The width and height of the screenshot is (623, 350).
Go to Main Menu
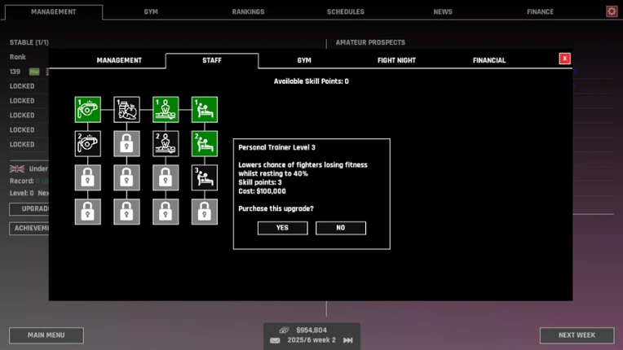click(x=46, y=335)
